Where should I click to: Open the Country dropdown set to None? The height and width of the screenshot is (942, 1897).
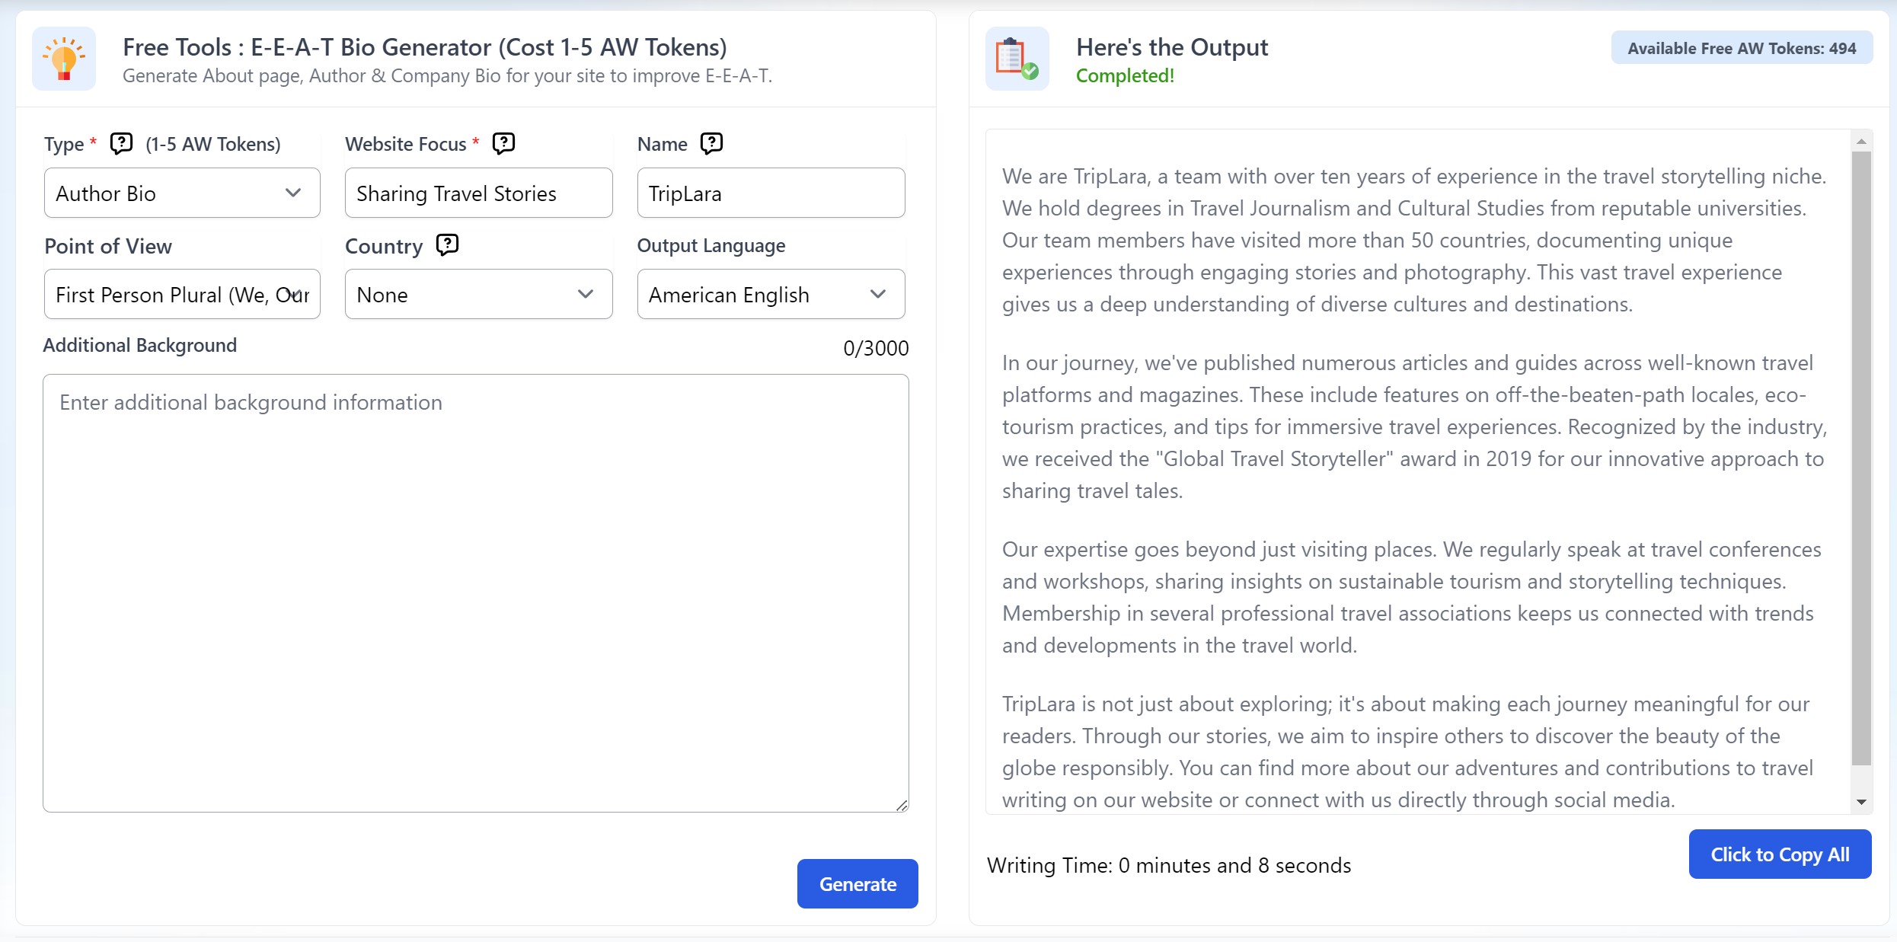tap(478, 294)
